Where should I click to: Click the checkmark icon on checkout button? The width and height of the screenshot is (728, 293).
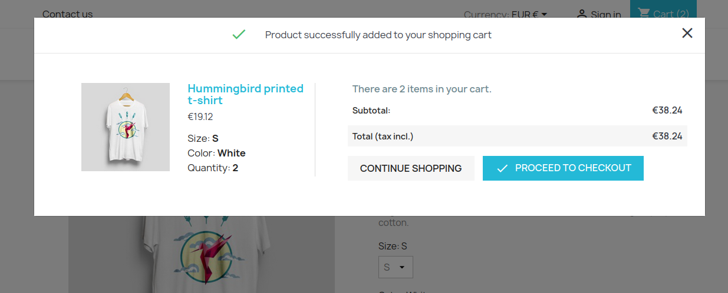point(502,168)
